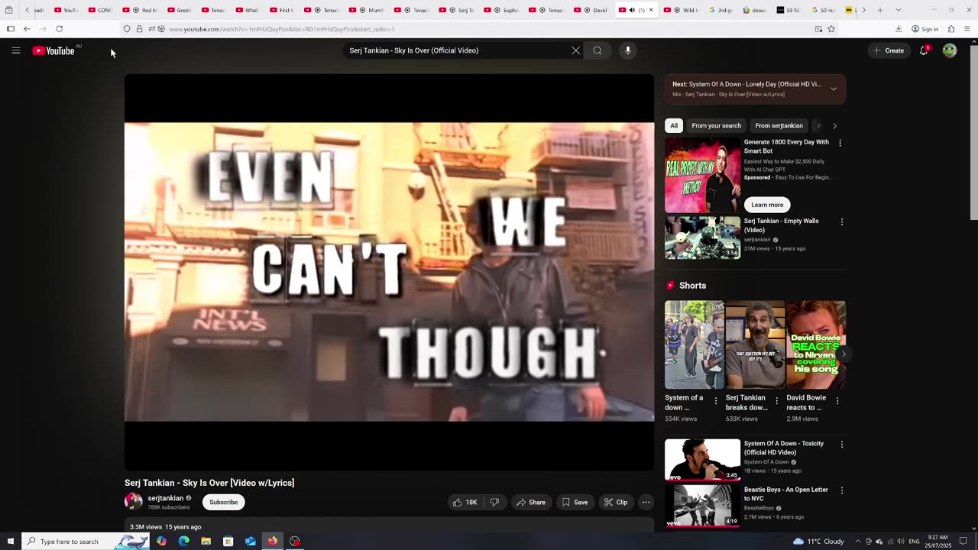Switch to the Wild H browser tab
The image size is (978, 550).
pos(681,10)
